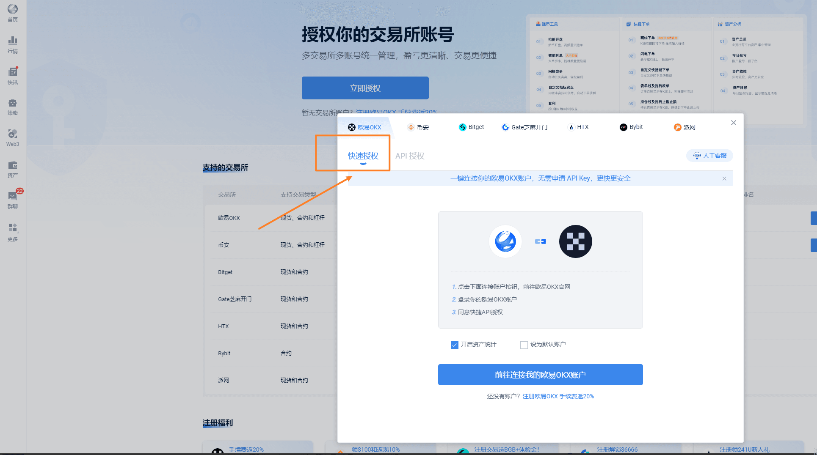Close the authorization dialog
817x455 pixels.
(x=734, y=123)
